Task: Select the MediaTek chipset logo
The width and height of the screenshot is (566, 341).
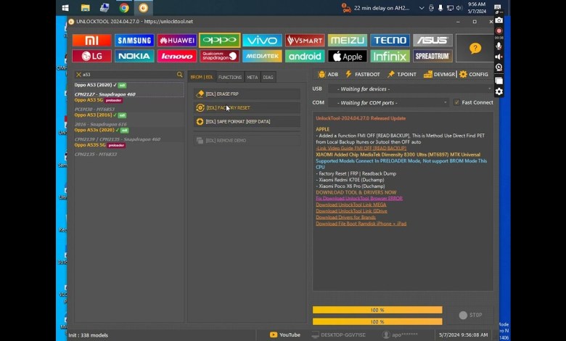Action: [261, 56]
